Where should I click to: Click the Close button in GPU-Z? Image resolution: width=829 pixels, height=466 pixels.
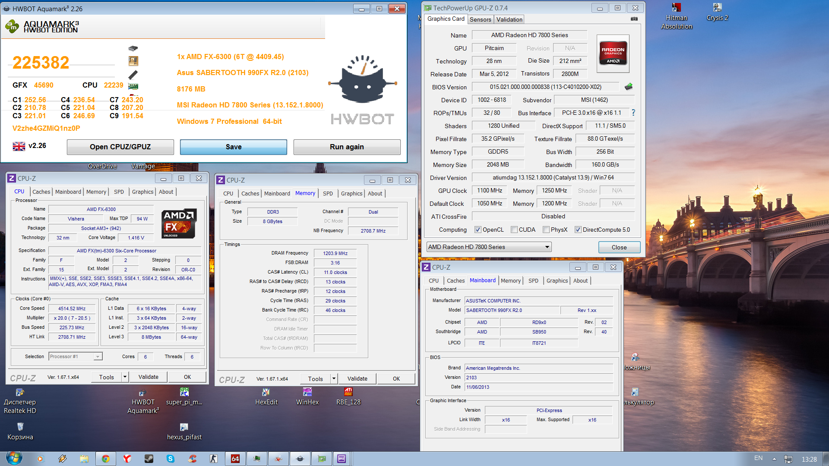coord(619,247)
